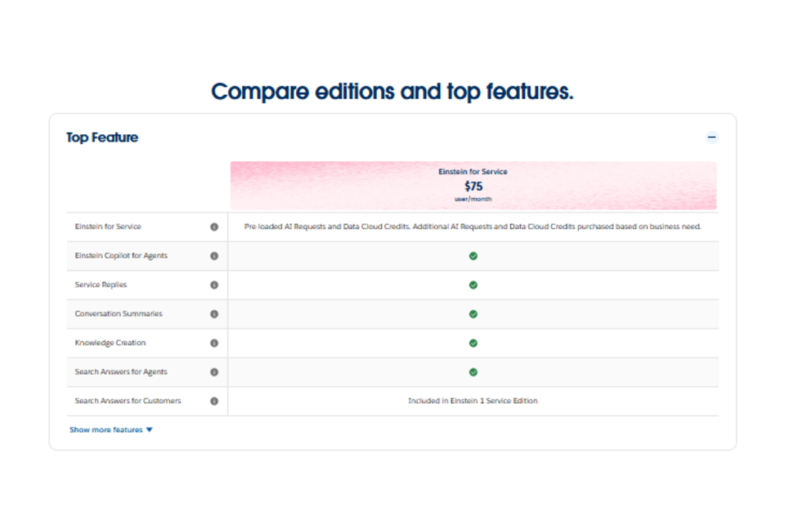Click green checkmark in Search Answers for Agents row
The height and width of the screenshot is (526, 789).
(473, 372)
